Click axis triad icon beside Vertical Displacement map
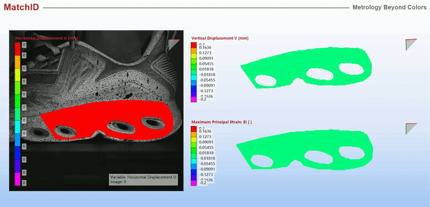This screenshot has height=207, width=430. coord(411,45)
